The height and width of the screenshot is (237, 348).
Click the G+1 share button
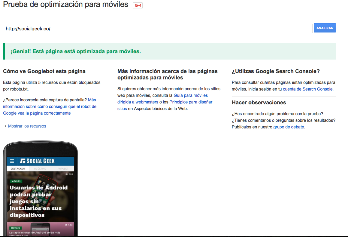(x=138, y=5)
